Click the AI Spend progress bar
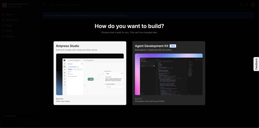This screenshot has width=259, height=128. click(19, 120)
